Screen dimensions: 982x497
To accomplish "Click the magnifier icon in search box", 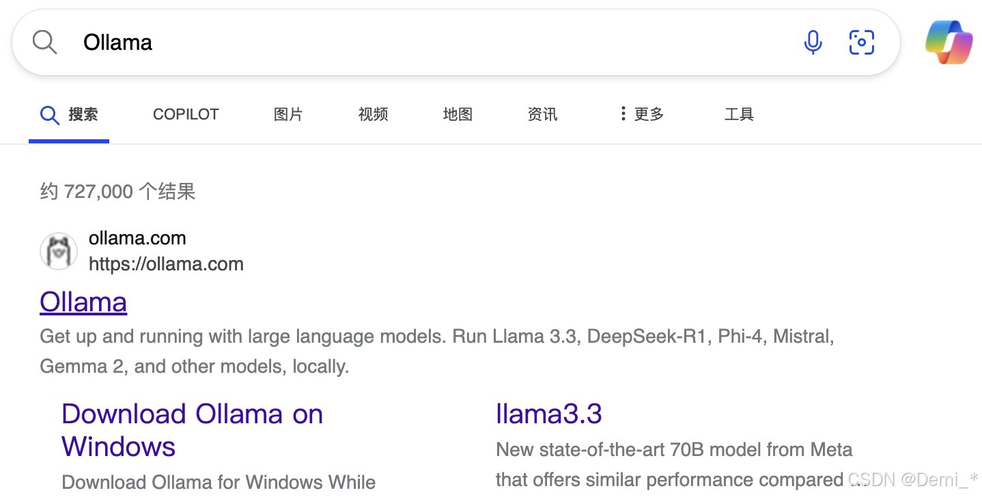I will click(x=45, y=42).
